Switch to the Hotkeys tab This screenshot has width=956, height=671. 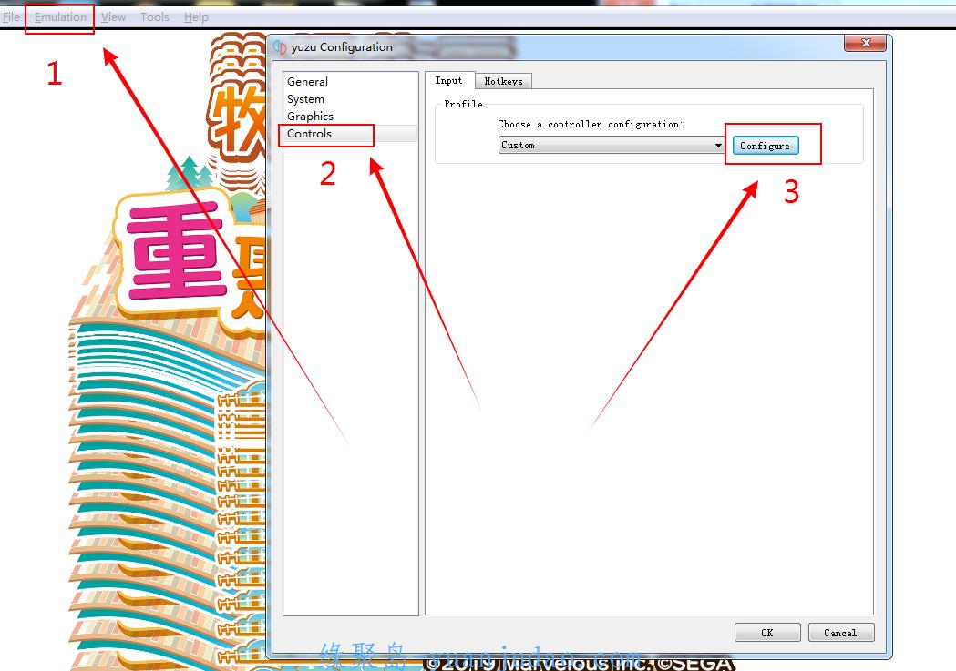pyautogui.click(x=503, y=81)
